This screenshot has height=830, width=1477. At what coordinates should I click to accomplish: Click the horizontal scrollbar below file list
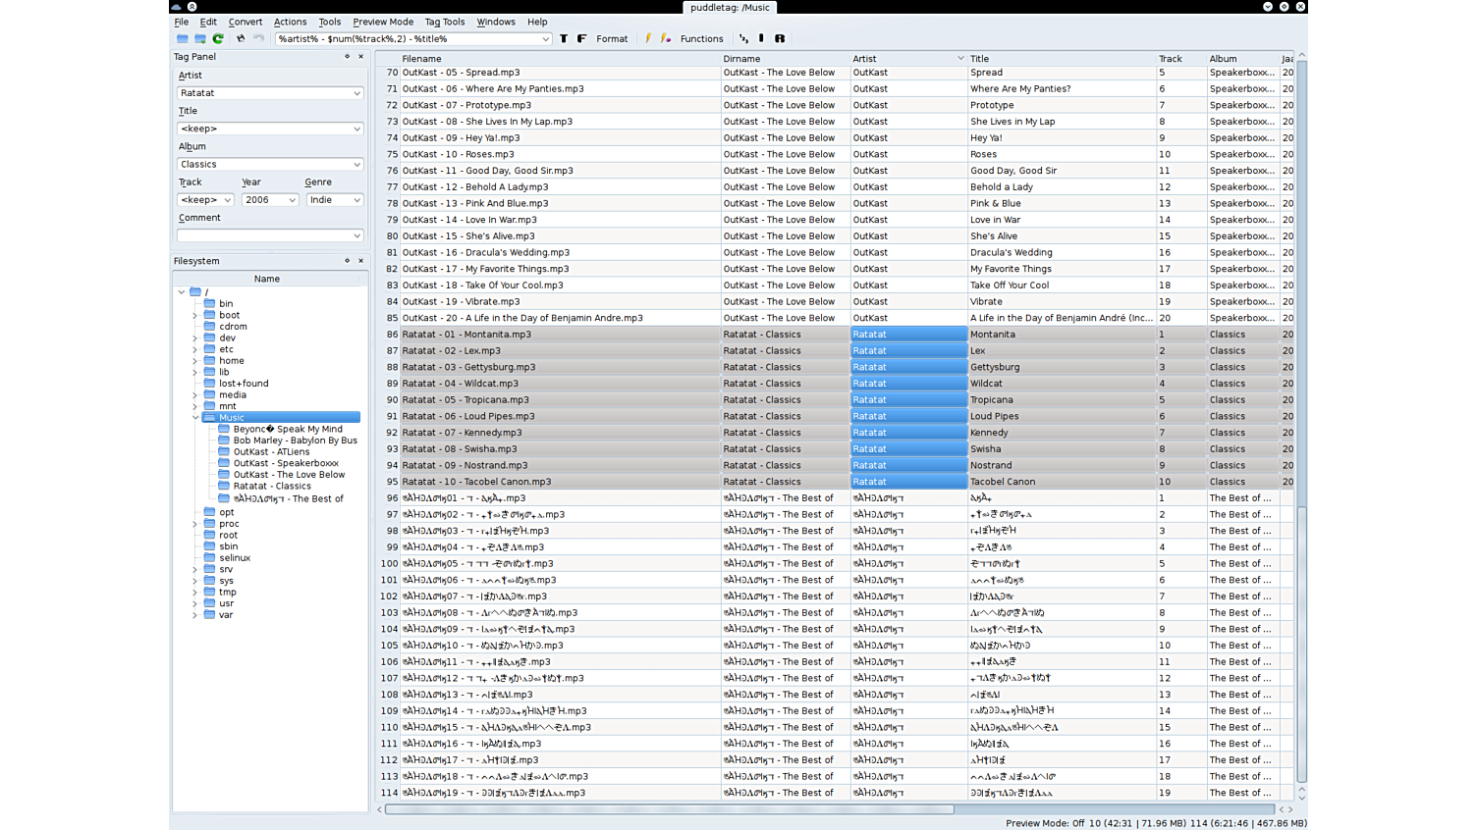(x=668, y=809)
